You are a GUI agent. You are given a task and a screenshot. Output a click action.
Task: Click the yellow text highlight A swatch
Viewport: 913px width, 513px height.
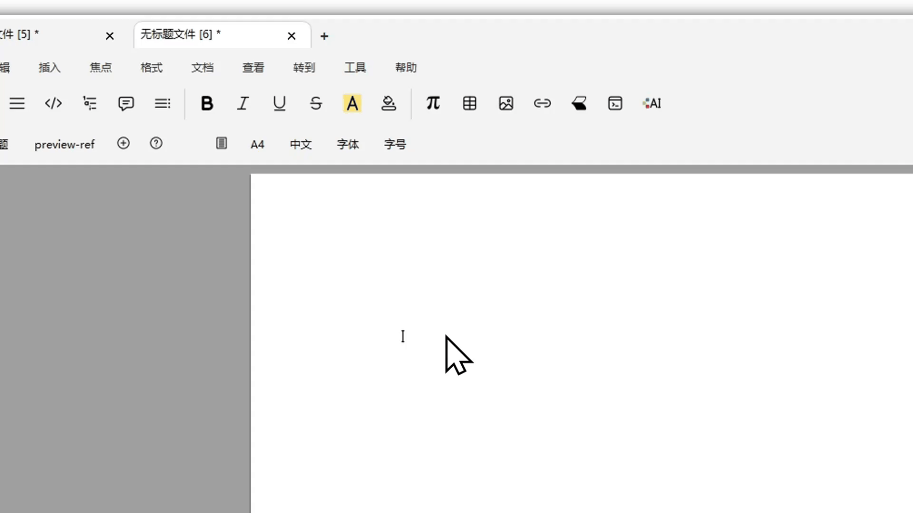tap(352, 103)
